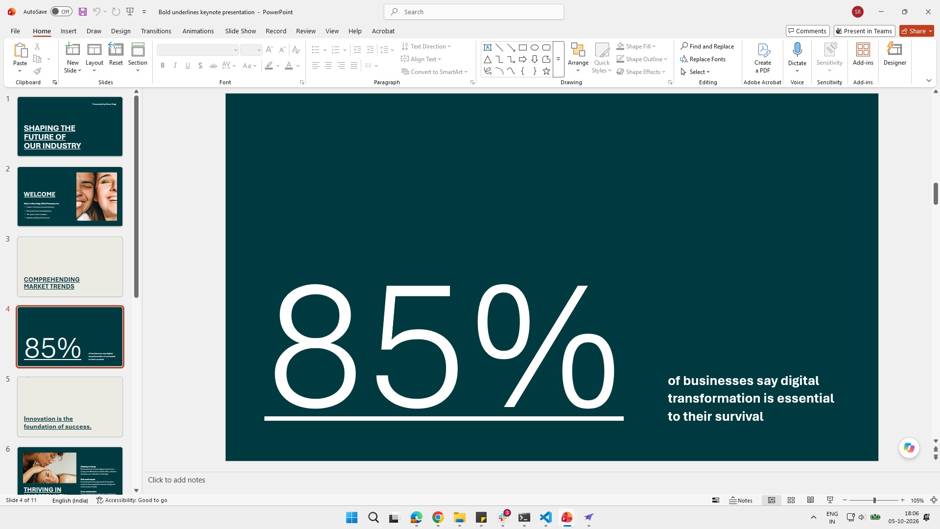
Task: Click the Clear All Formatting icon
Action: (296, 49)
